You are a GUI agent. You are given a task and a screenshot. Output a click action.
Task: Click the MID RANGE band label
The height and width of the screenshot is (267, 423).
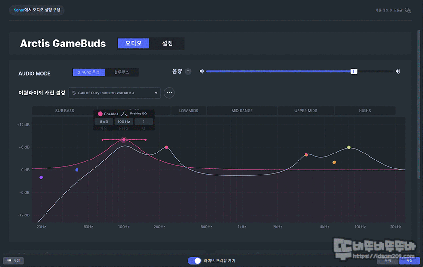[x=242, y=111]
